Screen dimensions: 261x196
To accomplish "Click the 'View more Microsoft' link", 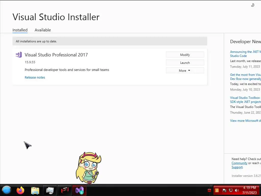I will (x=245, y=121).
